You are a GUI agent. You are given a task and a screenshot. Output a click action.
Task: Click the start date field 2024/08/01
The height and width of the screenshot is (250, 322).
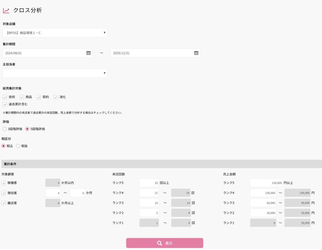[x=44, y=53]
